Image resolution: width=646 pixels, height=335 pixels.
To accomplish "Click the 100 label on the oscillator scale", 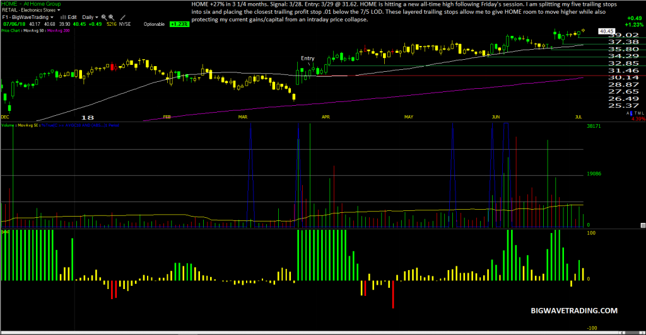I will click(x=590, y=233).
